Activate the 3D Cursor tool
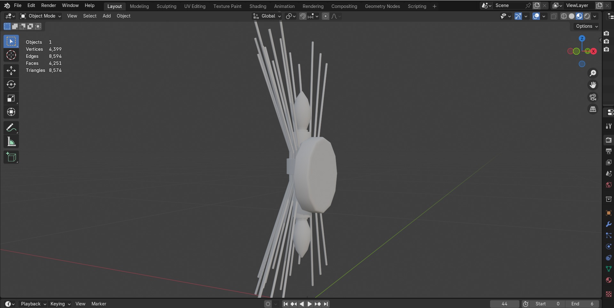Image resolution: width=614 pixels, height=308 pixels. (11, 55)
